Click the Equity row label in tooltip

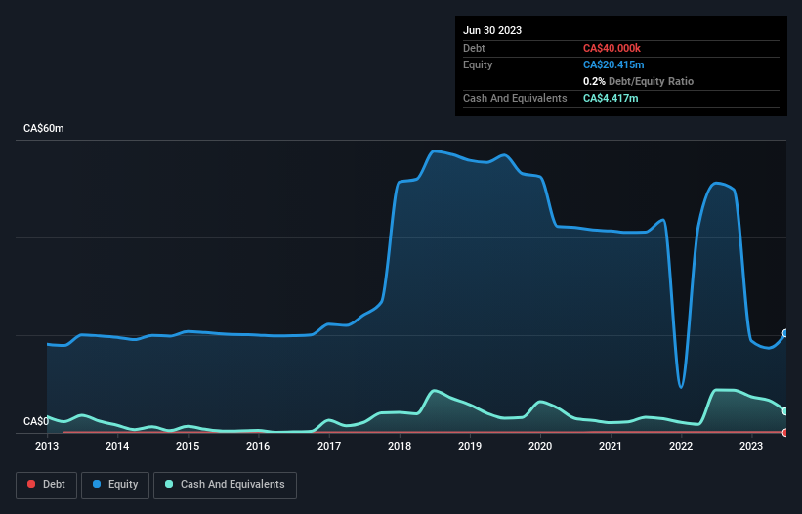click(478, 64)
